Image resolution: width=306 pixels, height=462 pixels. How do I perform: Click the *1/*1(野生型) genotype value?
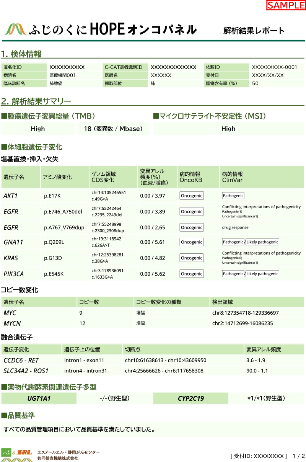click(266, 398)
